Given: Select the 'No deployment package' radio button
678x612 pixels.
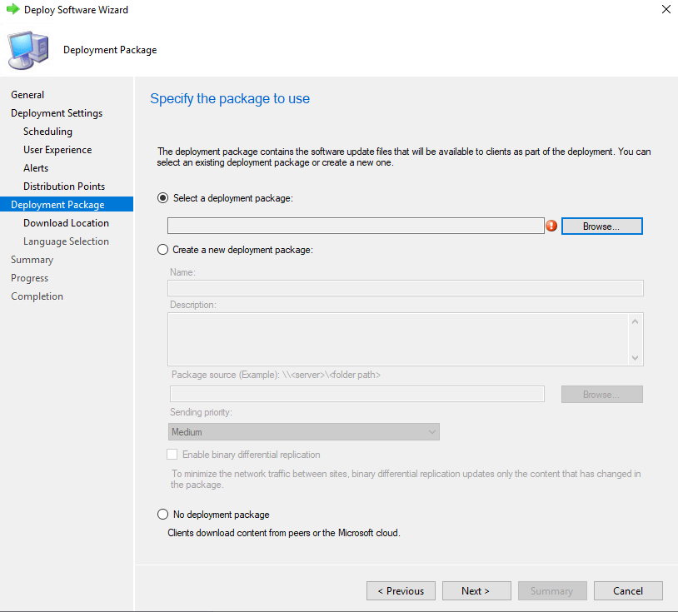Looking at the screenshot, I should tap(162, 515).
